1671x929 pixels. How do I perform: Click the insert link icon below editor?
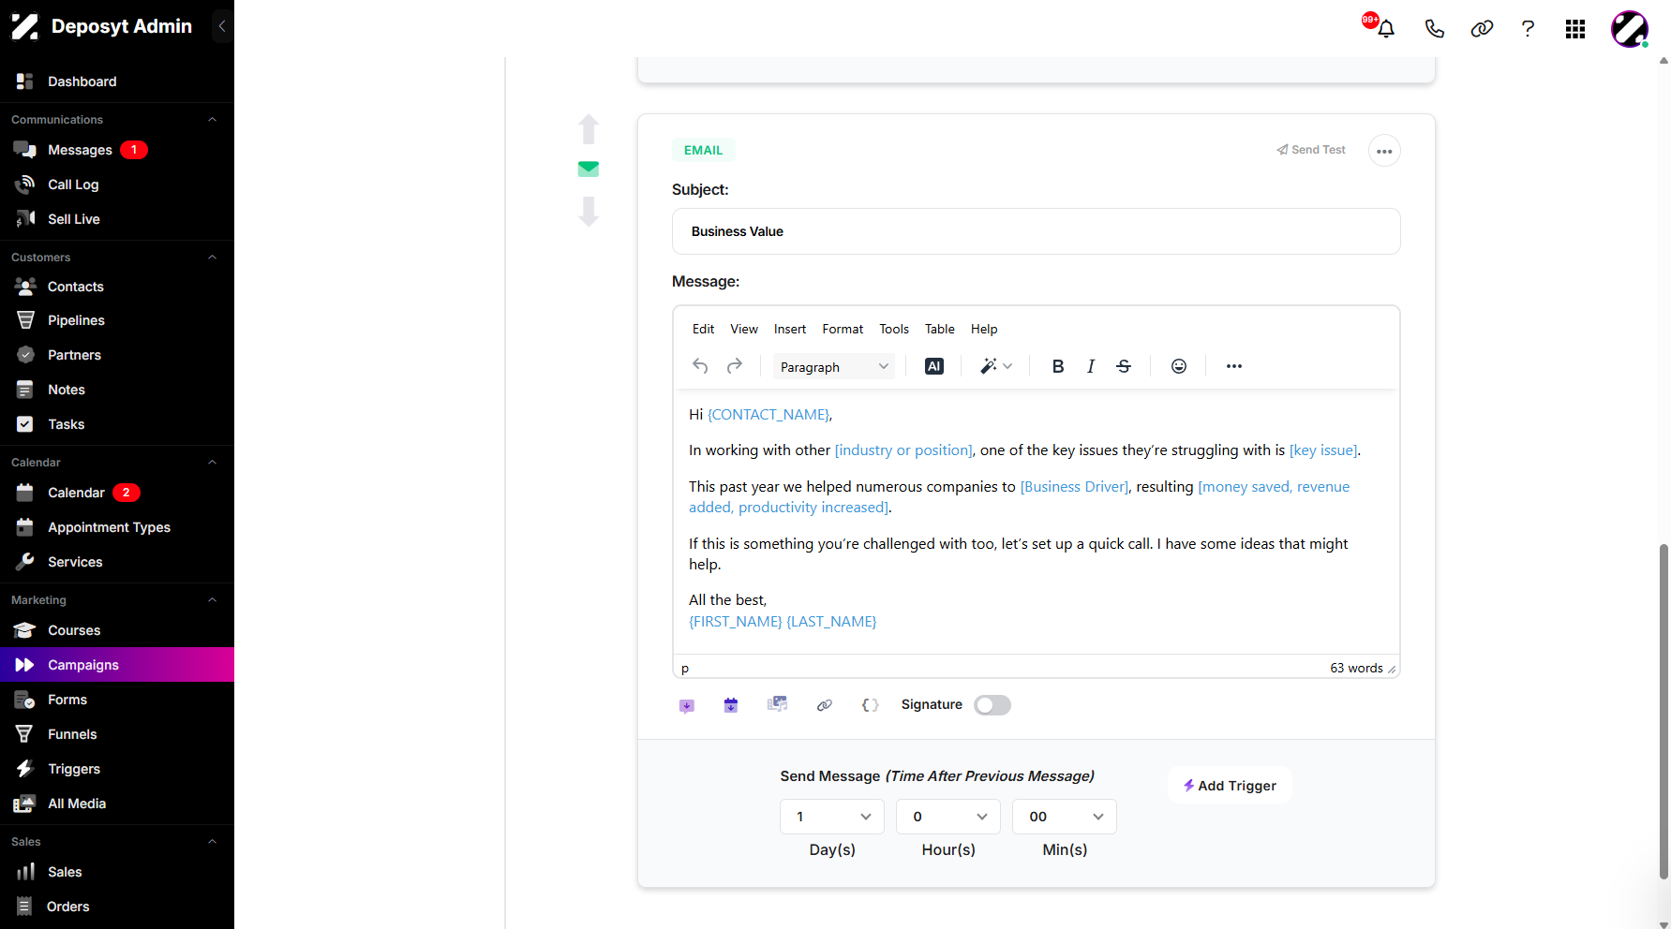pos(825,705)
